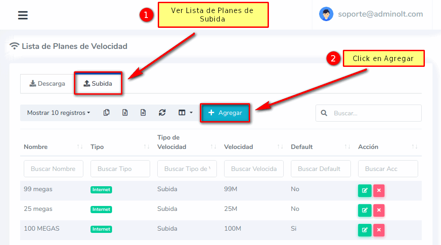441x245 pixels.
Task: Delete the 99 megas plan
Action: [x=379, y=191]
